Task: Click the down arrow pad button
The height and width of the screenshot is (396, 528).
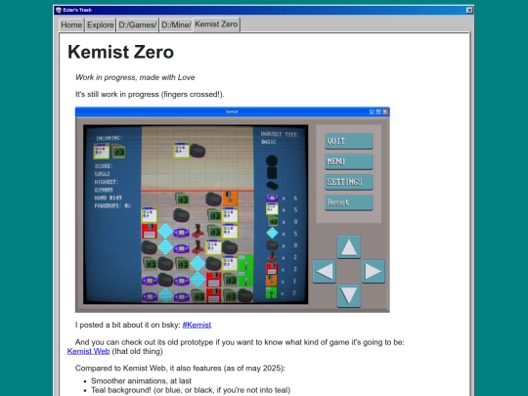Action: pos(349,295)
